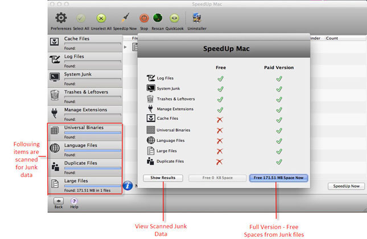This screenshot has height=239, width=367.
Task: Click the "SpeedUp Mac" dialog title
Action: [226, 49]
